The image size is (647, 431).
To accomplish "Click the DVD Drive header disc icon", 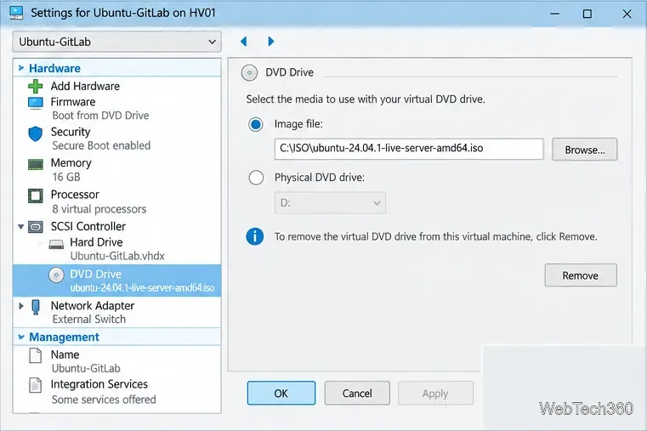I will (249, 73).
